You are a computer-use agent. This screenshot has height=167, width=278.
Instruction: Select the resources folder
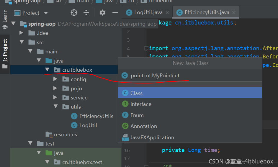coord(66,135)
